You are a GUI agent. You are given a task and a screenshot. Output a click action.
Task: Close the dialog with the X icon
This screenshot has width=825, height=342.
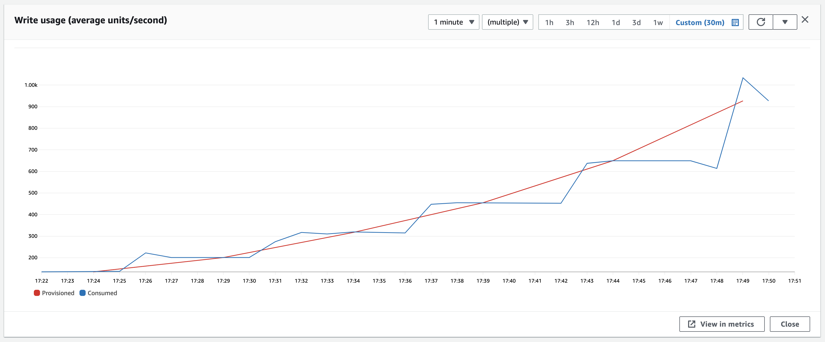[805, 20]
